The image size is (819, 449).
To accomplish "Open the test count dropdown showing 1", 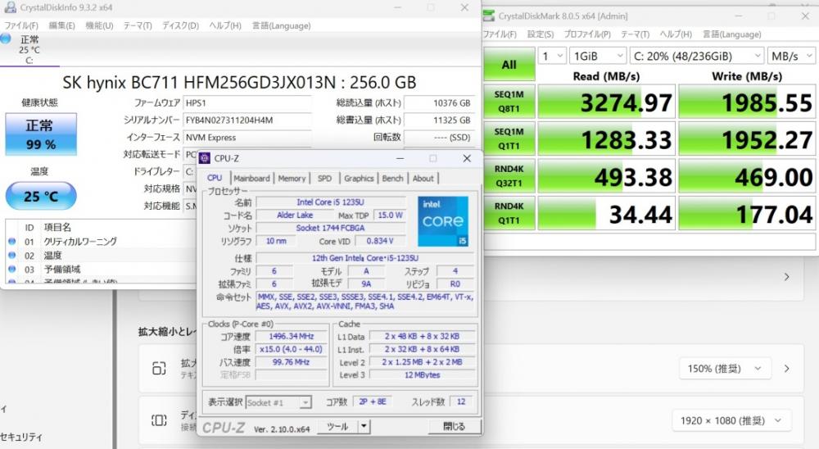I will [x=552, y=56].
